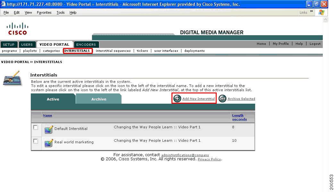Open the browser Help menu
The image size is (334, 192).
pyautogui.click(x=73, y=12)
